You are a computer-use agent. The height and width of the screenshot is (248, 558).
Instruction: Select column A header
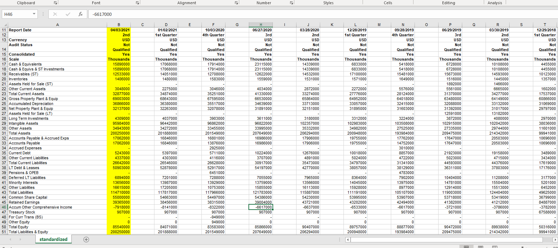coord(58,25)
